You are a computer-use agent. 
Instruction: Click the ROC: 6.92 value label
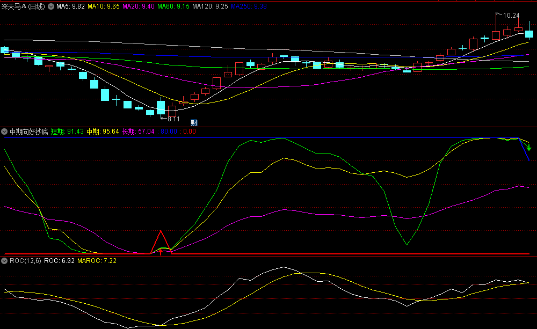[x=59, y=261]
